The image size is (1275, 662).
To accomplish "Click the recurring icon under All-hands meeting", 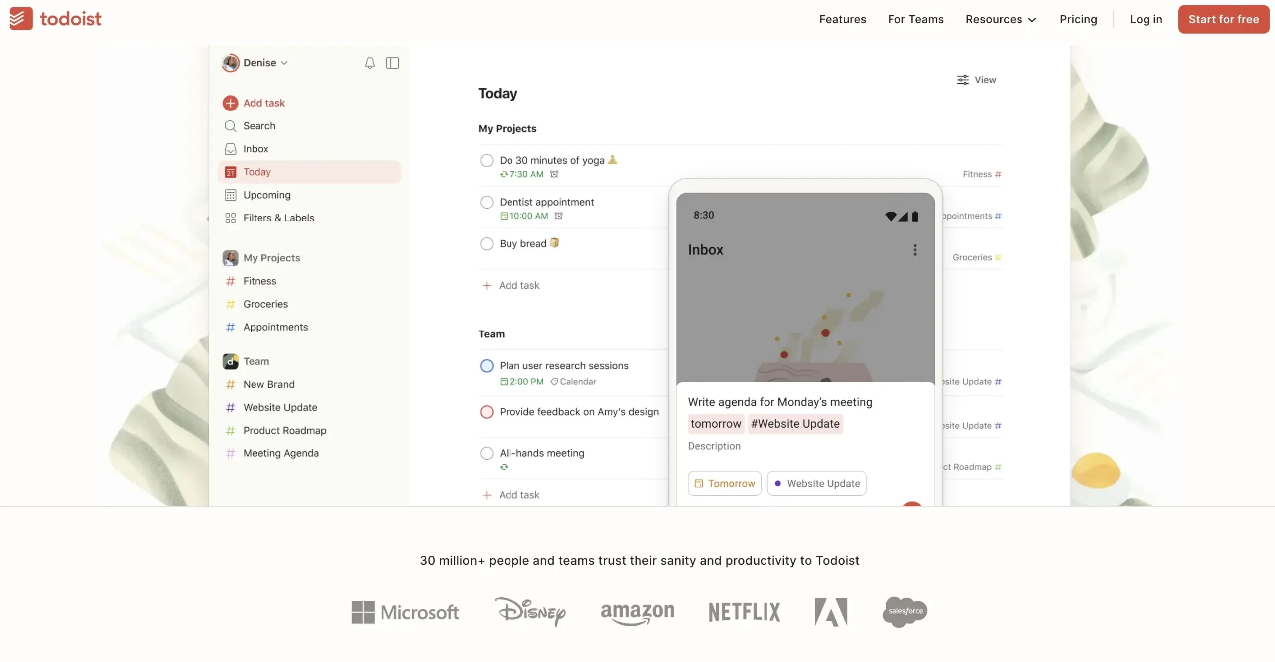I will pos(504,467).
